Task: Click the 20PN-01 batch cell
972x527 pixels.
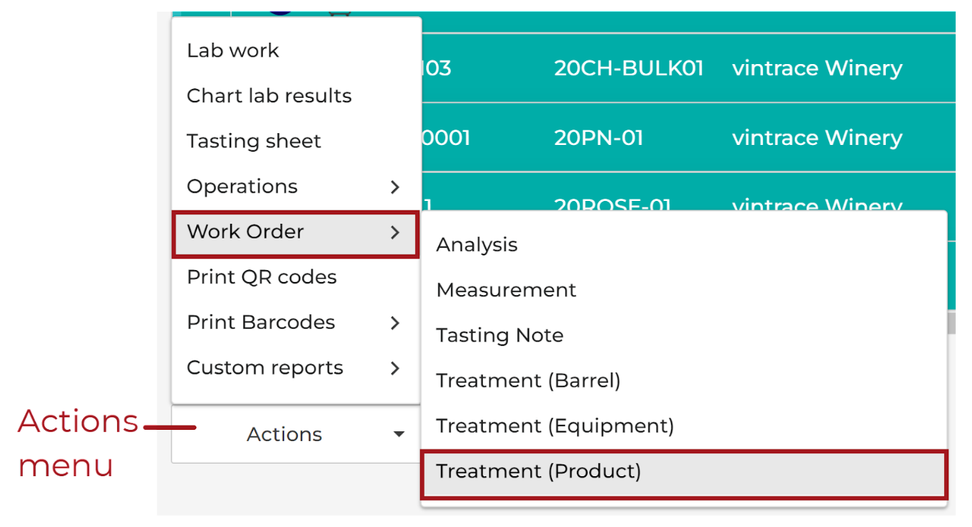Action: pos(599,138)
